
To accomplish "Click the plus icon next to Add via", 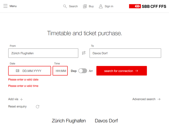I will coord(22,99).
